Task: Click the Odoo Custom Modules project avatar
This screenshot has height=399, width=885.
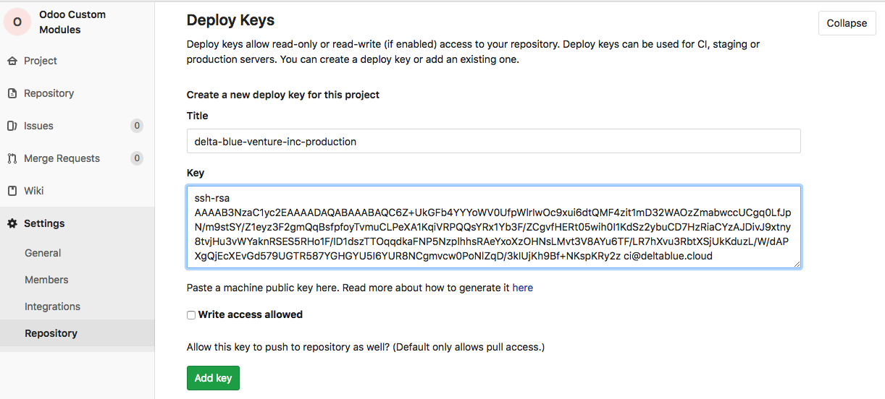Action: tap(17, 22)
